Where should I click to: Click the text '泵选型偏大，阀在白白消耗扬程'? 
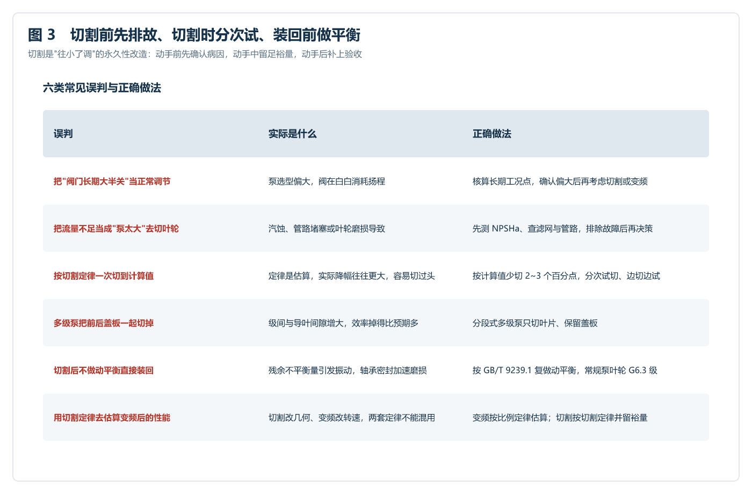click(327, 181)
